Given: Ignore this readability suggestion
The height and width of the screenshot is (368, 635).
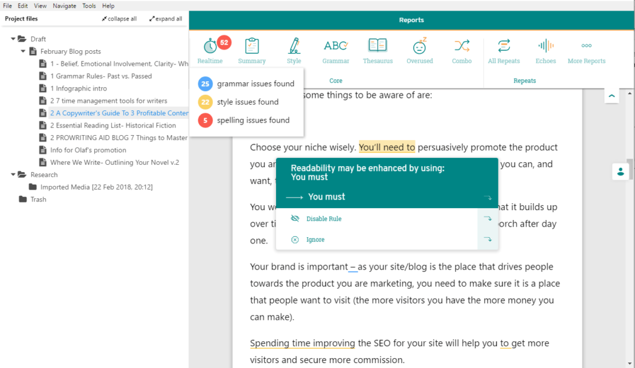Looking at the screenshot, I should [x=315, y=240].
